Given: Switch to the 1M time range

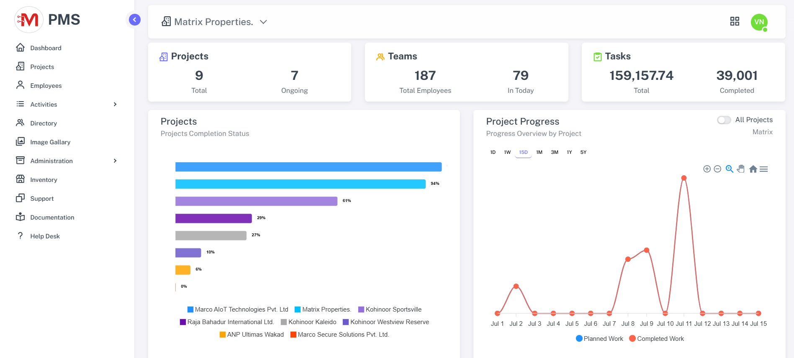Looking at the screenshot, I should coord(539,152).
